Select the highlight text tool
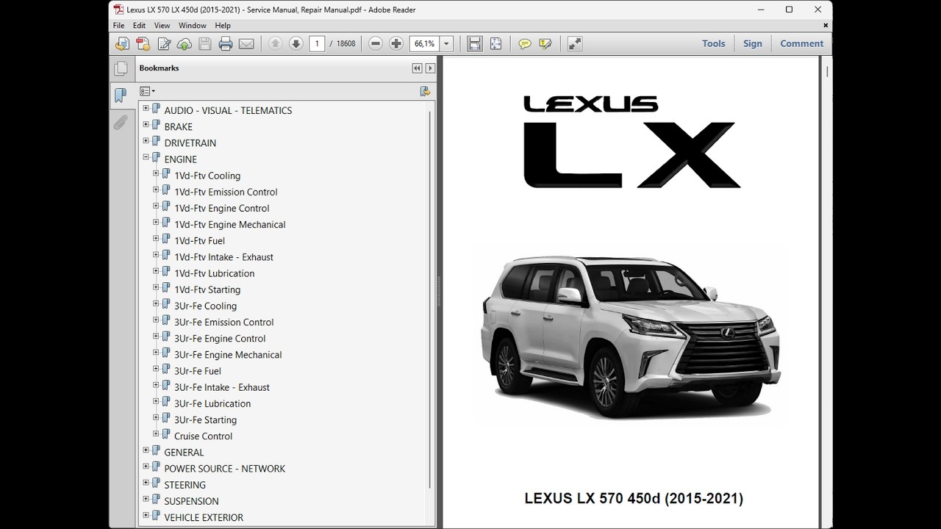 click(x=545, y=44)
